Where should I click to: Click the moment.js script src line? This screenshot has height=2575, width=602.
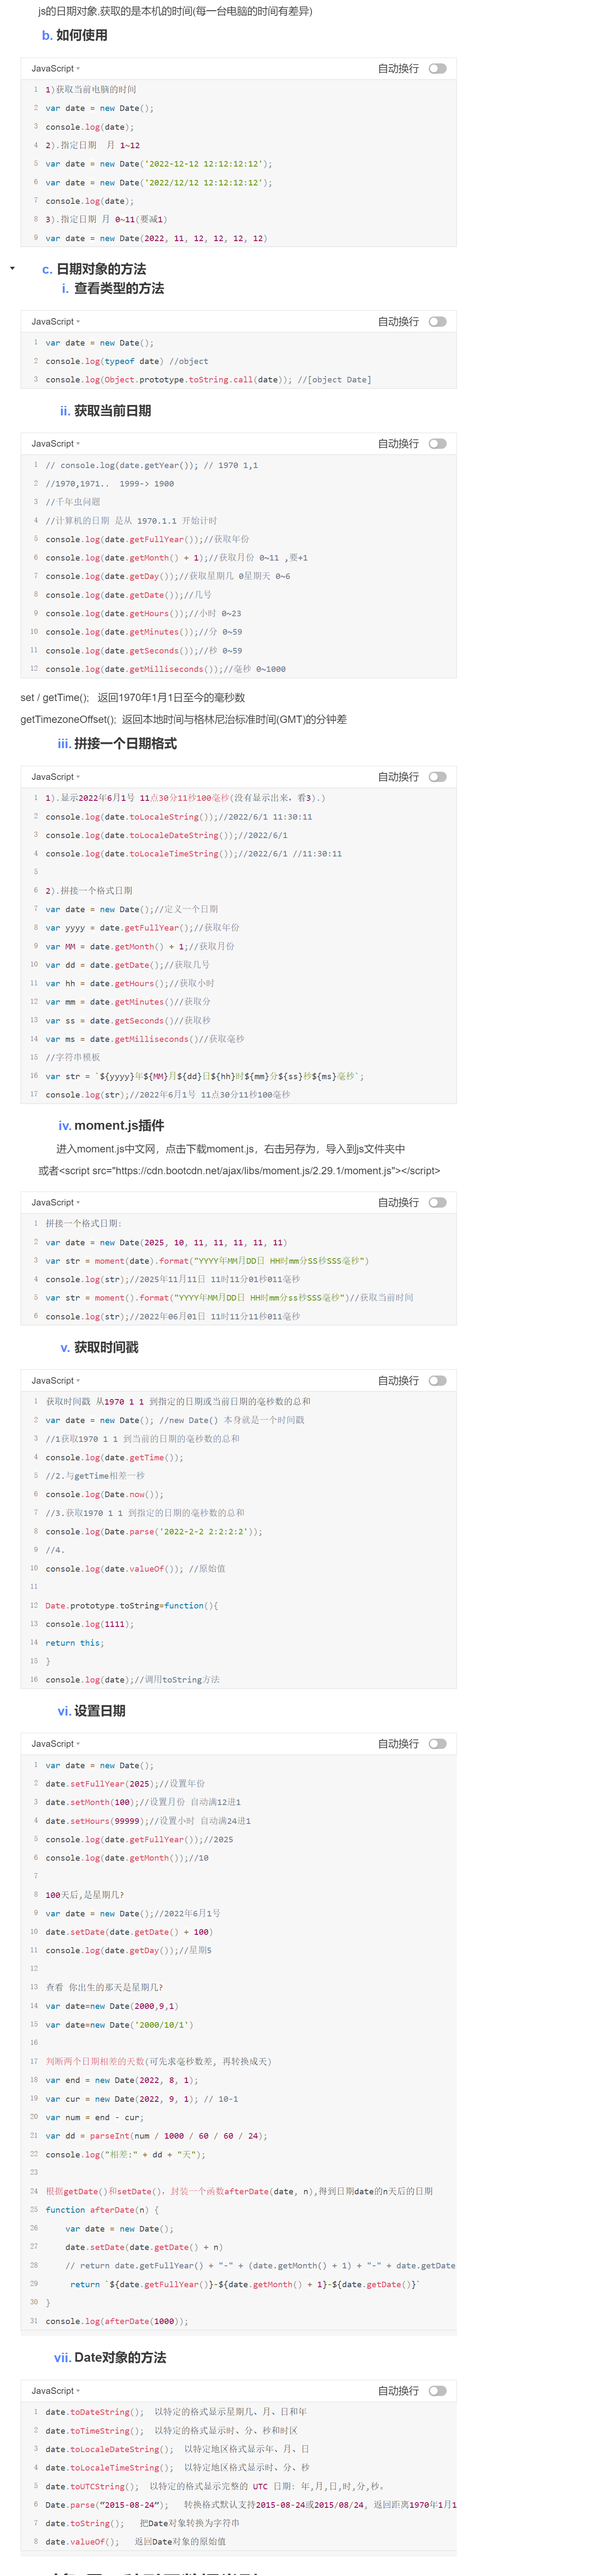[x=240, y=1170]
